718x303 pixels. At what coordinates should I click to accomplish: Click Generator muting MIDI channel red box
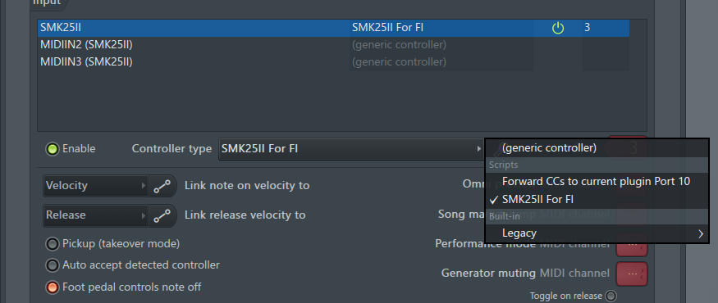click(632, 274)
